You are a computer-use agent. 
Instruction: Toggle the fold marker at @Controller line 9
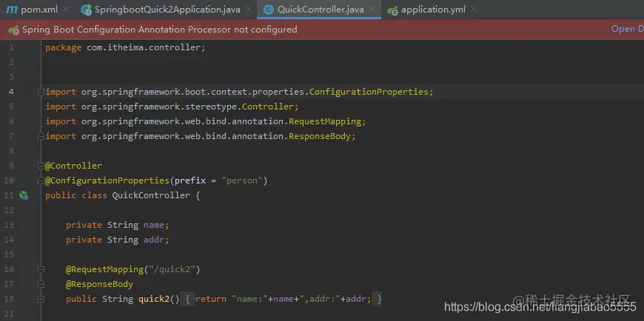pyautogui.click(x=41, y=166)
